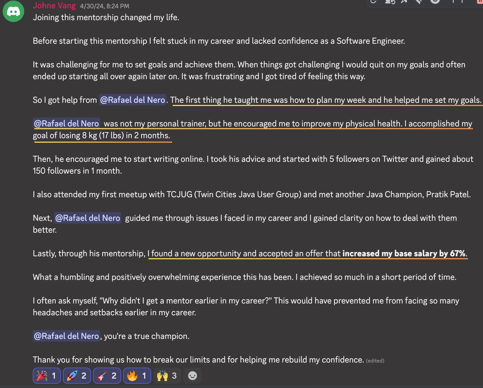Click the bold "increased my base salary by 67%" text
The width and height of the screenshot is (483, 388).
click(x=404, y=254)
